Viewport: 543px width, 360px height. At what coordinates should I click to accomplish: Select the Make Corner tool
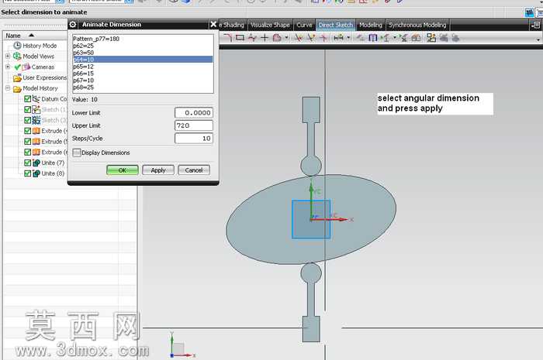[x=323, y=37]
